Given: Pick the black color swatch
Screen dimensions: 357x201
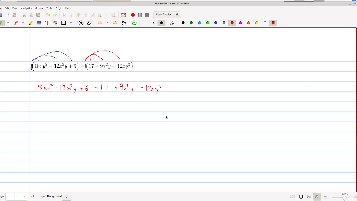Looking at the screenshot, I should [183, 23].
